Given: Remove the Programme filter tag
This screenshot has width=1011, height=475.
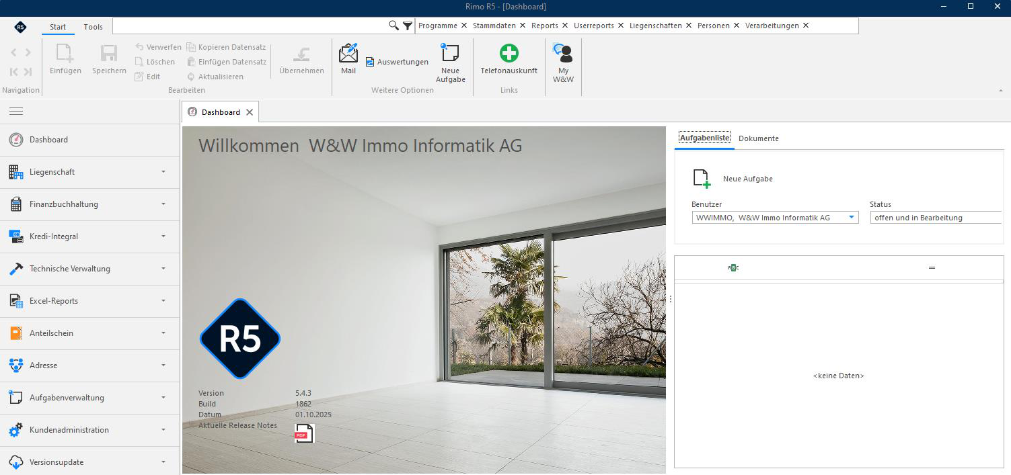Looking at the screenshot, I should (x=464, y=26).
